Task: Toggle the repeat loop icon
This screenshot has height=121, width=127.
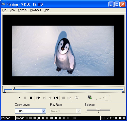Action: 76,98
